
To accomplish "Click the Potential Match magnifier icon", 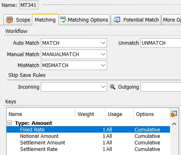I will (117, 20).
